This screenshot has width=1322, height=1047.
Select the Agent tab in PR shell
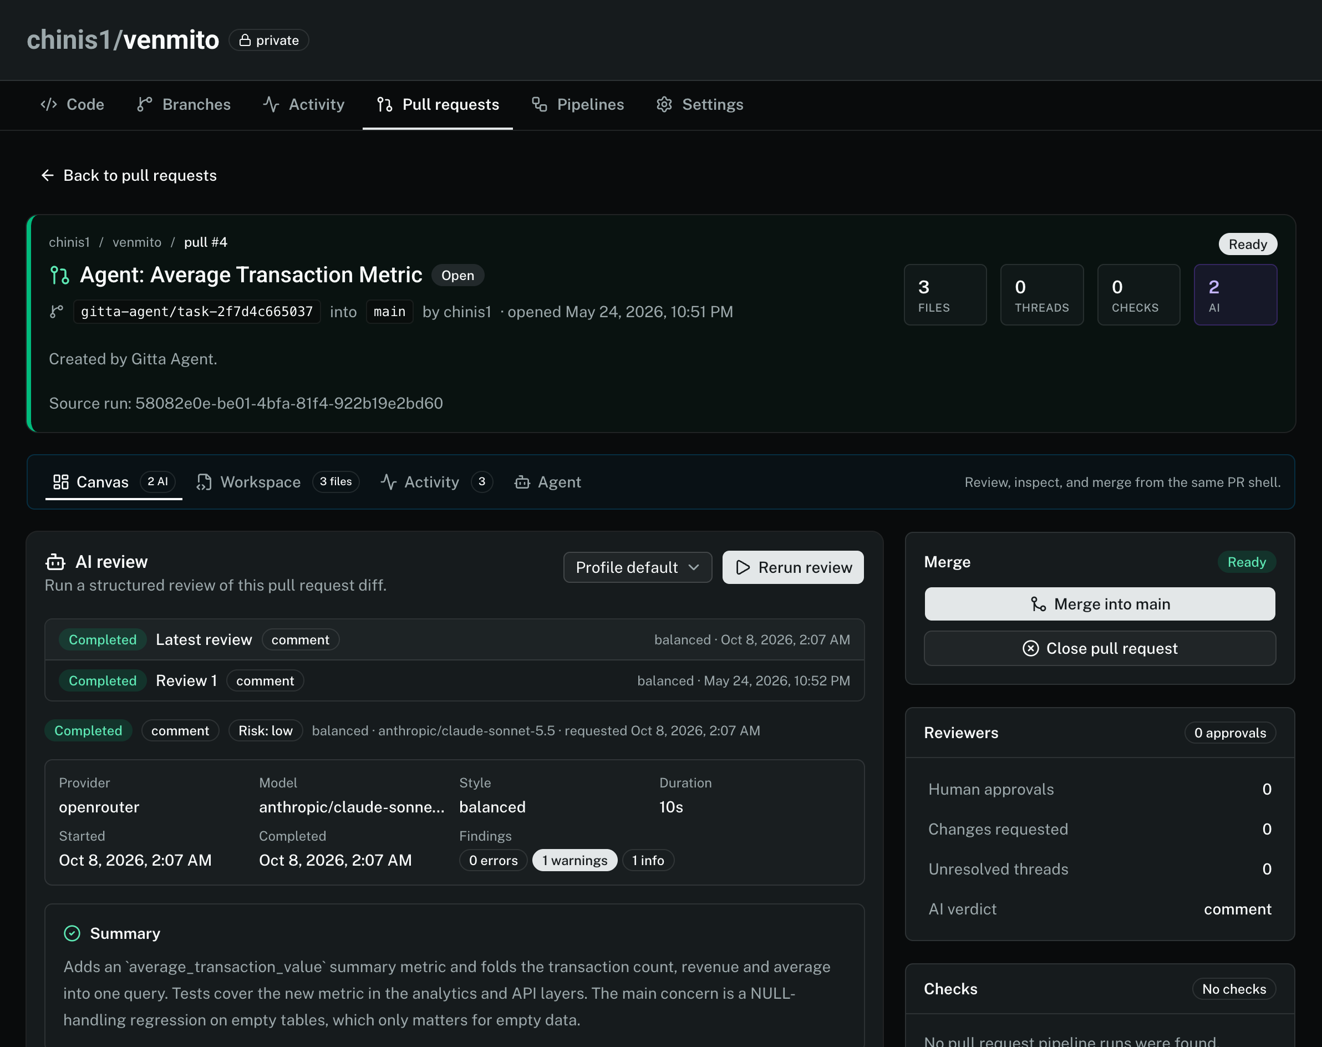[x=548, y=482]
